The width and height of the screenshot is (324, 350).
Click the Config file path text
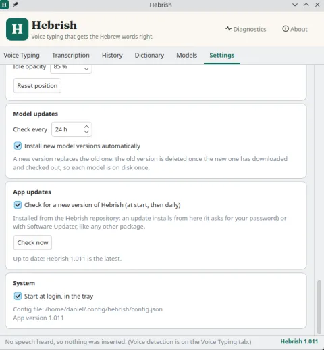coord(88,309)
